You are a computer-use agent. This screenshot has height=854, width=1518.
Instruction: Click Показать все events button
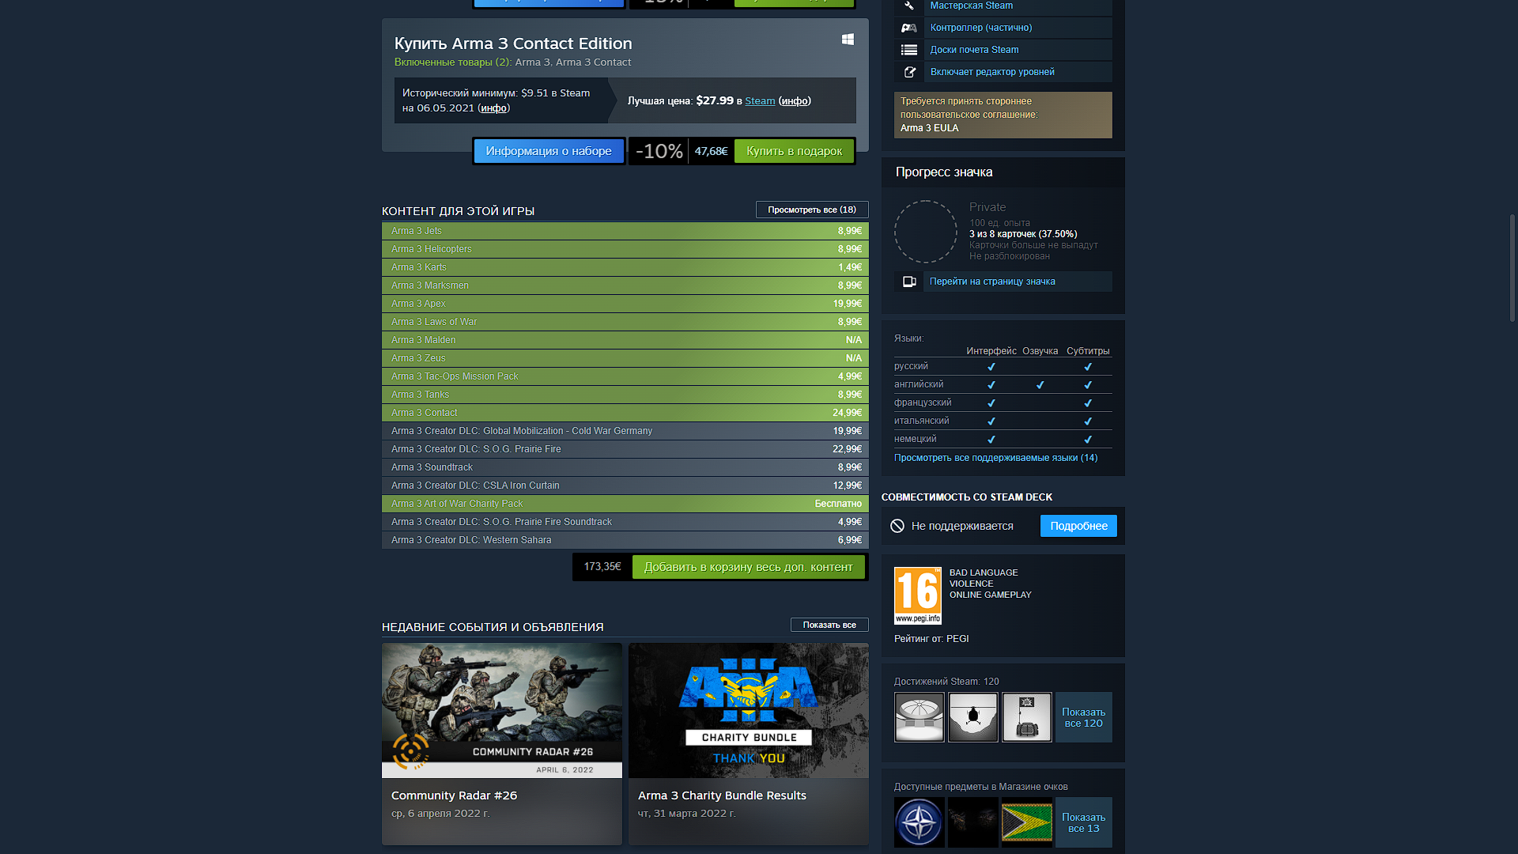pyautogui.click(x=829, y=625)
